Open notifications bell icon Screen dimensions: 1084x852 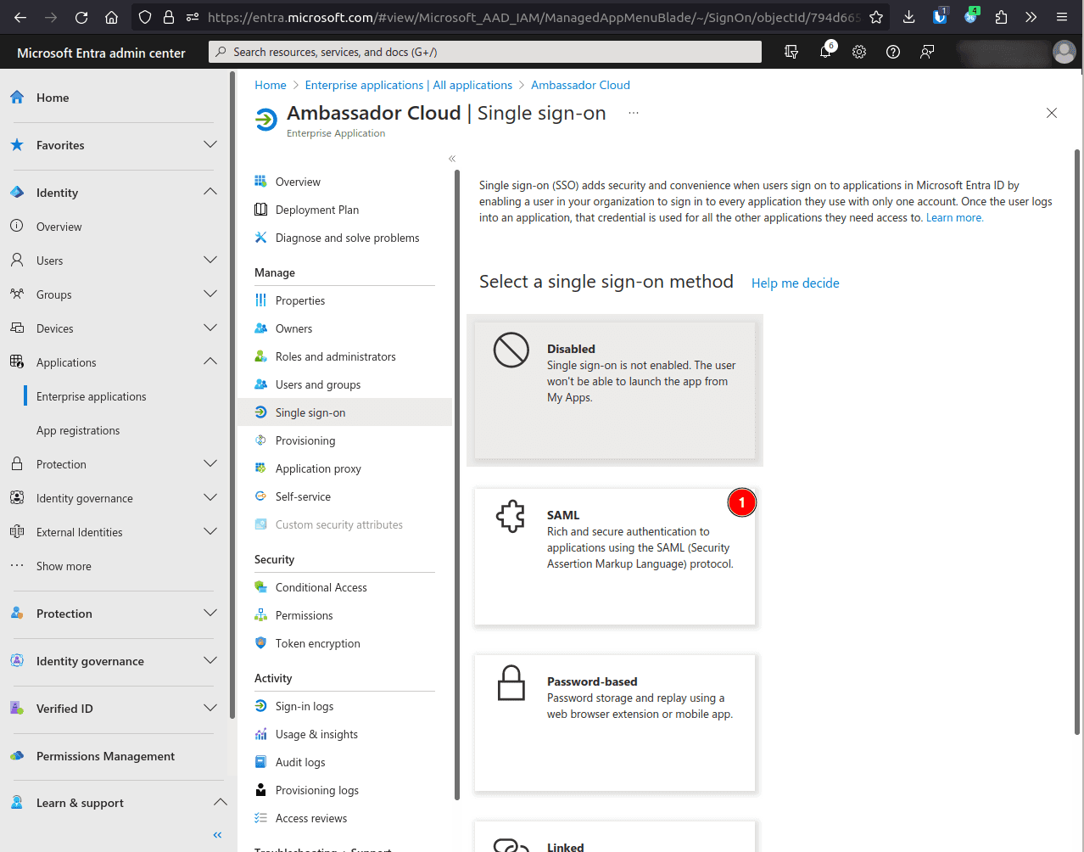[825, 52]
